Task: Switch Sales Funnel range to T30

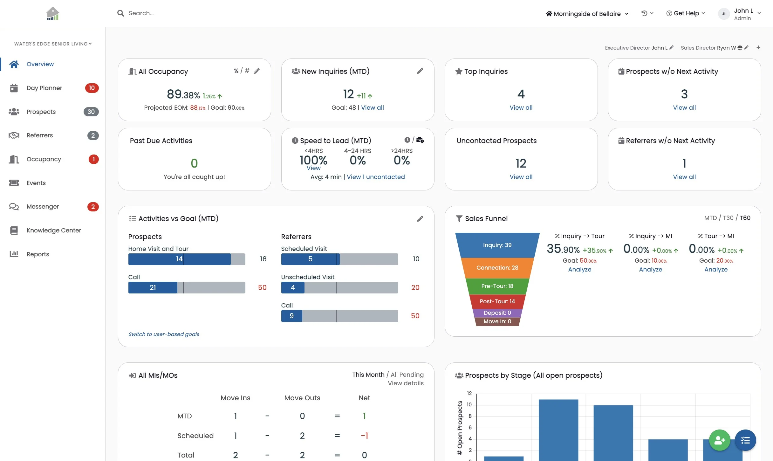Action: click(x=728, y=218)
